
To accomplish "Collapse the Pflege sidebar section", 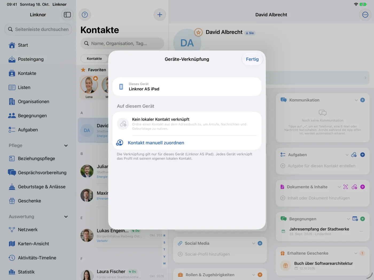I will (66, 146).
